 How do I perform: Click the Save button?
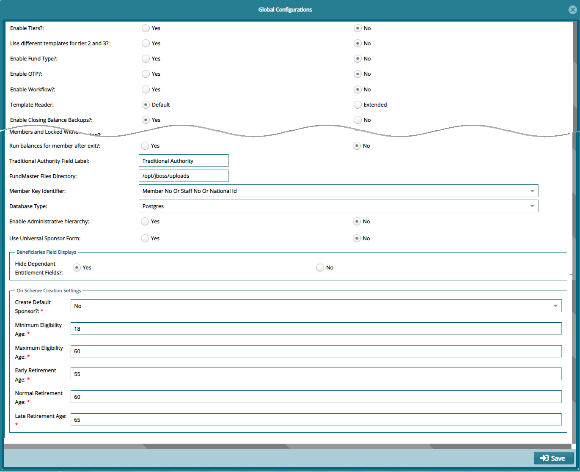coord(553,458)
